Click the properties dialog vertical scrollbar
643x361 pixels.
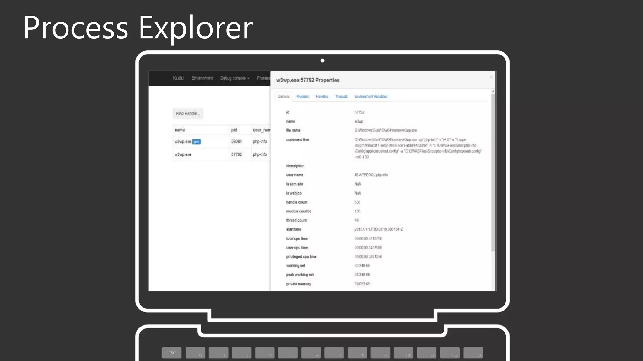[x=493, y=172]
